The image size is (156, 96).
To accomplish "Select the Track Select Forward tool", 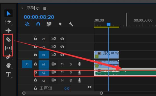I will tap(8, 22).
